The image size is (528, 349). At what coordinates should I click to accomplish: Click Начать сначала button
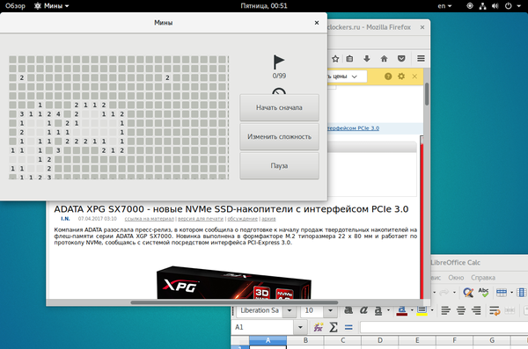[x=279, y=108]
